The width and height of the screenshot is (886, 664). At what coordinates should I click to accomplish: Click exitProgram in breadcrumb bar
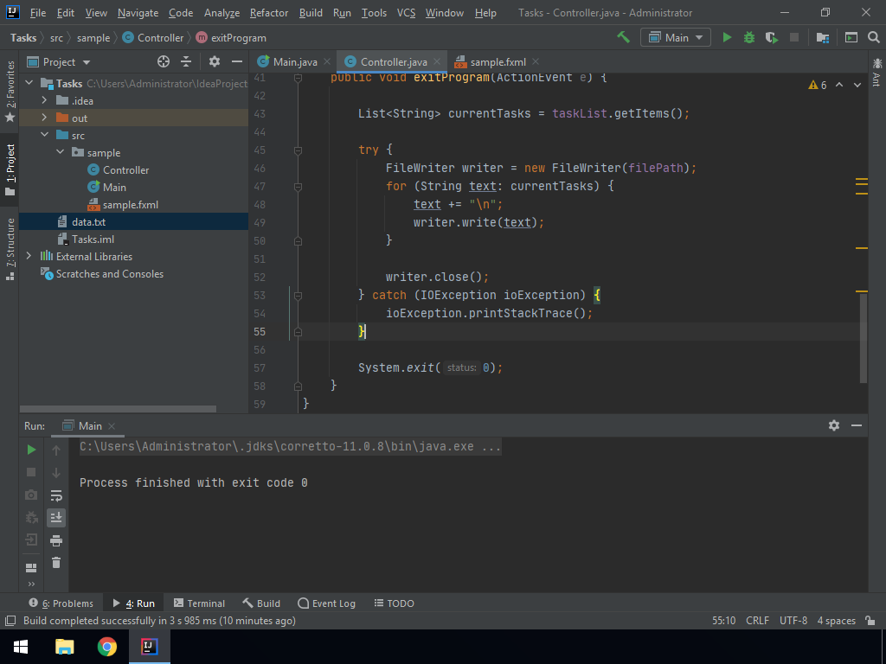pyautogui.click(x=231, y=37)
